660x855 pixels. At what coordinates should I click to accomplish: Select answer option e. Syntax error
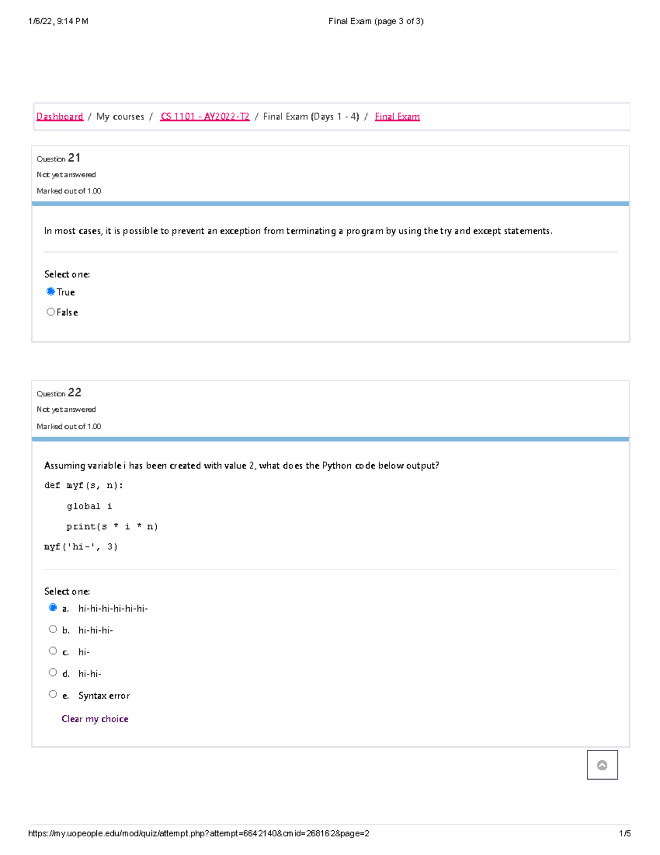point(53,694)
